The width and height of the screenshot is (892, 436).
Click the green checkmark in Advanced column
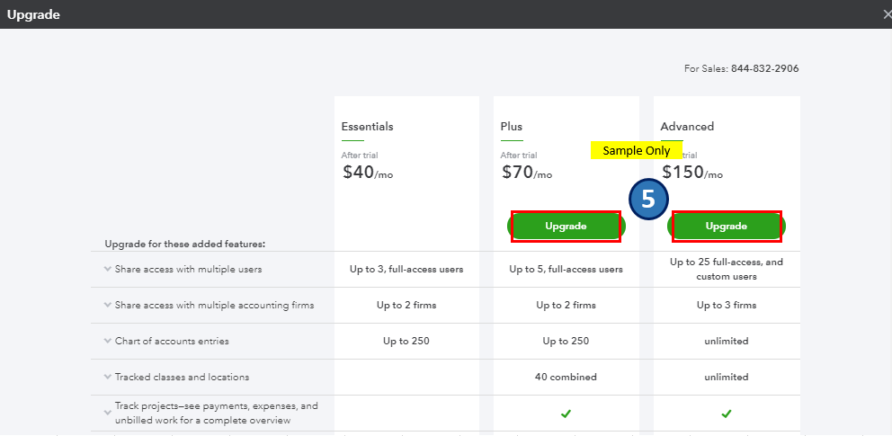click(727, 414)
